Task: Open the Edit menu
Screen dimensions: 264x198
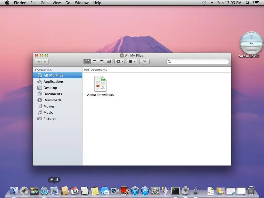Action: pos(44,3)
